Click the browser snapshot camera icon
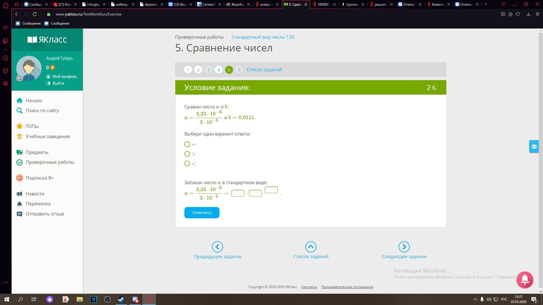 coord(503,14)
